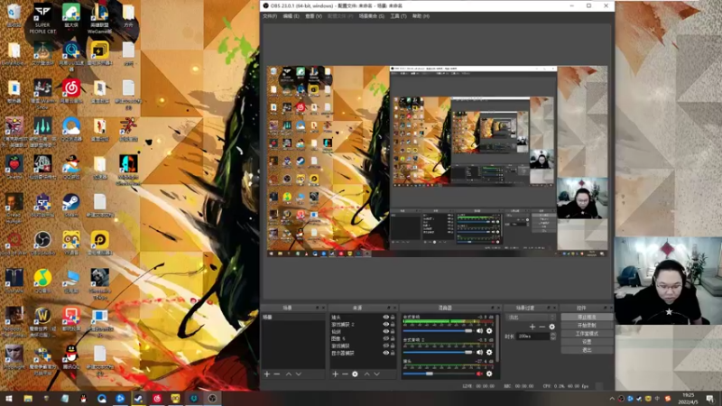Open OBS 设置 settings button
The image size is (722, 406).
click(587, 342)
